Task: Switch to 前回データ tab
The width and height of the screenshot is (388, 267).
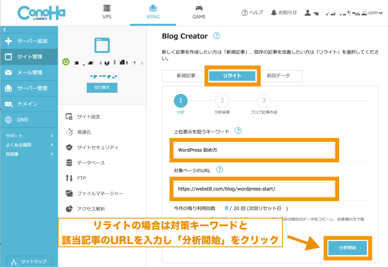Action: pyautogui.click(x=279, y=76)
